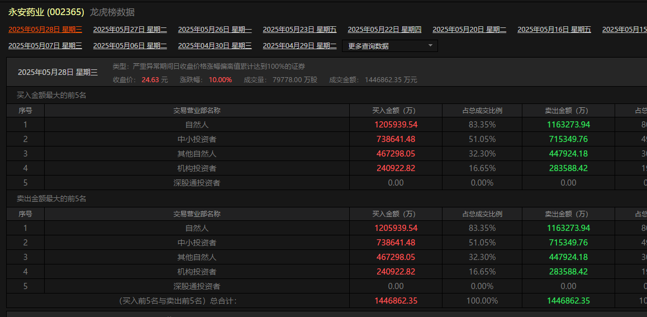Click buy amount 467298.05 in the buy table

[396, 154]
